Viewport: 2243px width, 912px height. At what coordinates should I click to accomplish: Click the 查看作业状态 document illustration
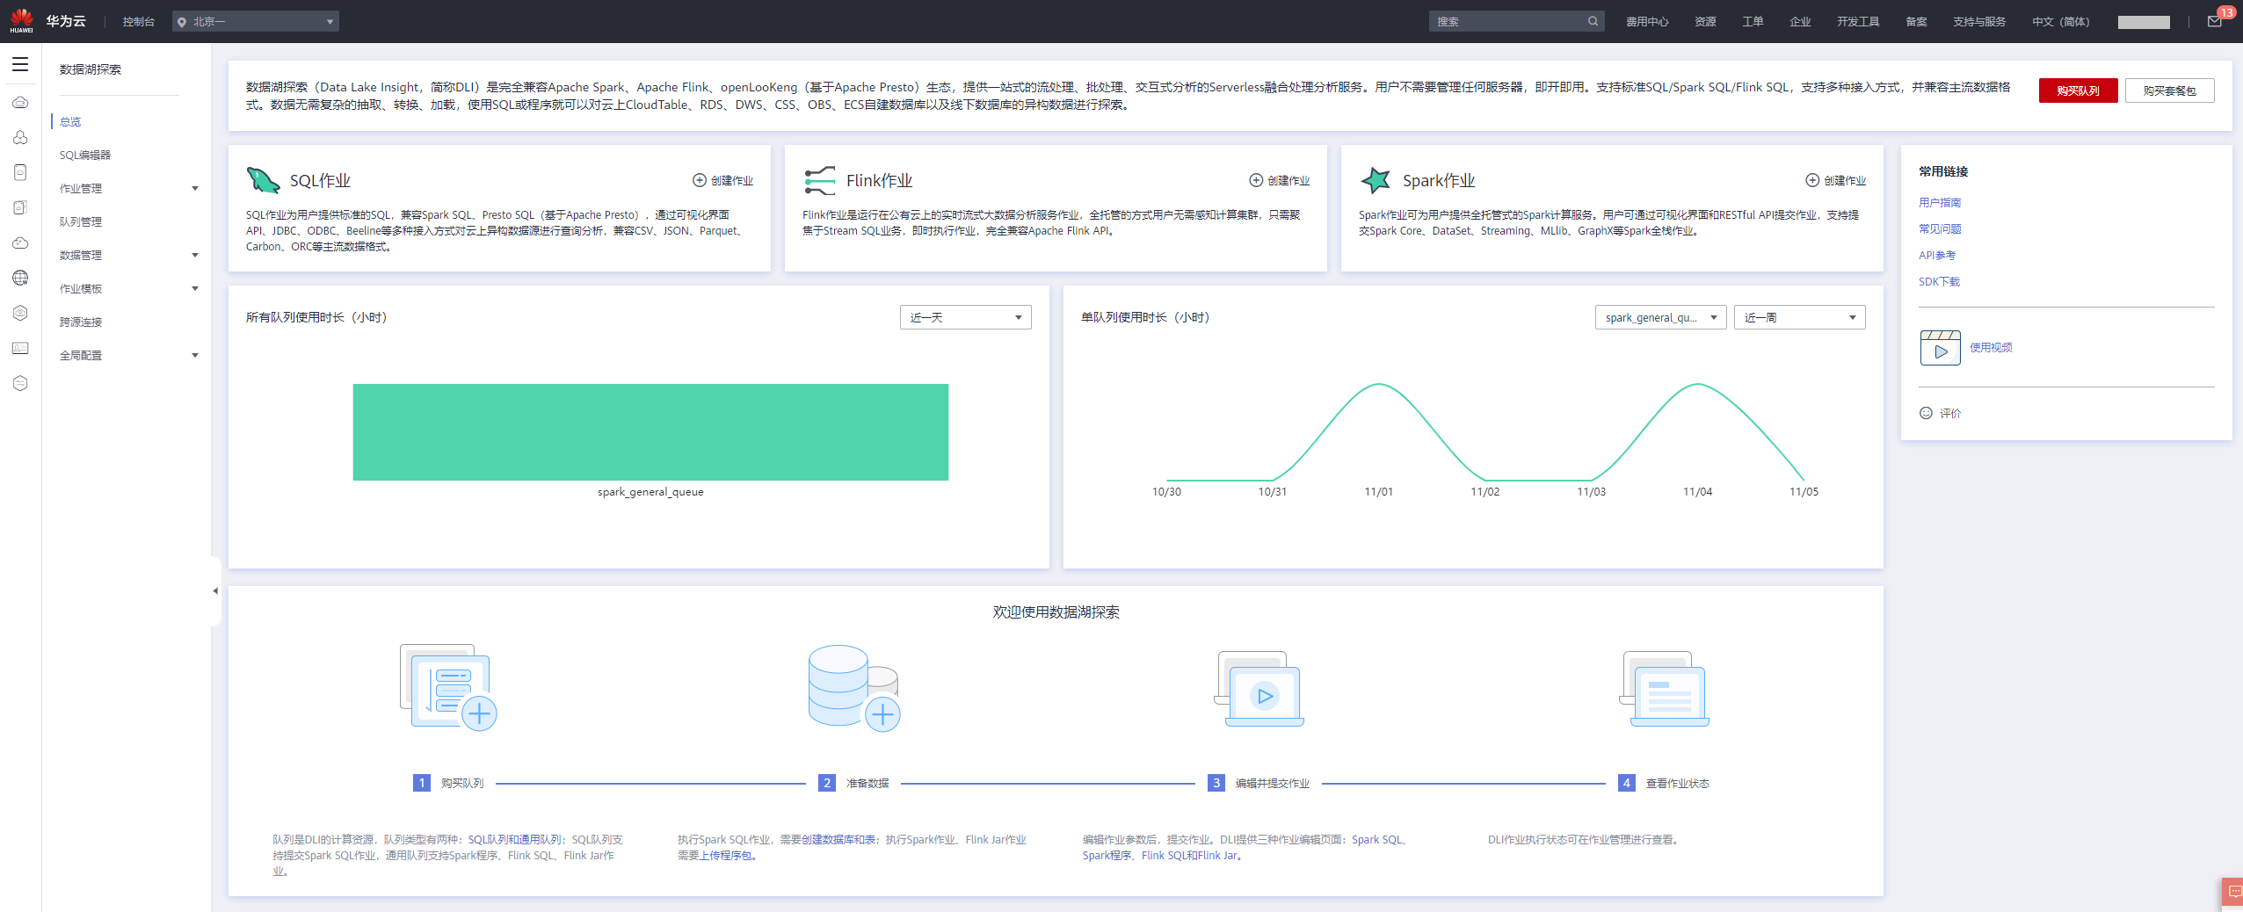1665,689
